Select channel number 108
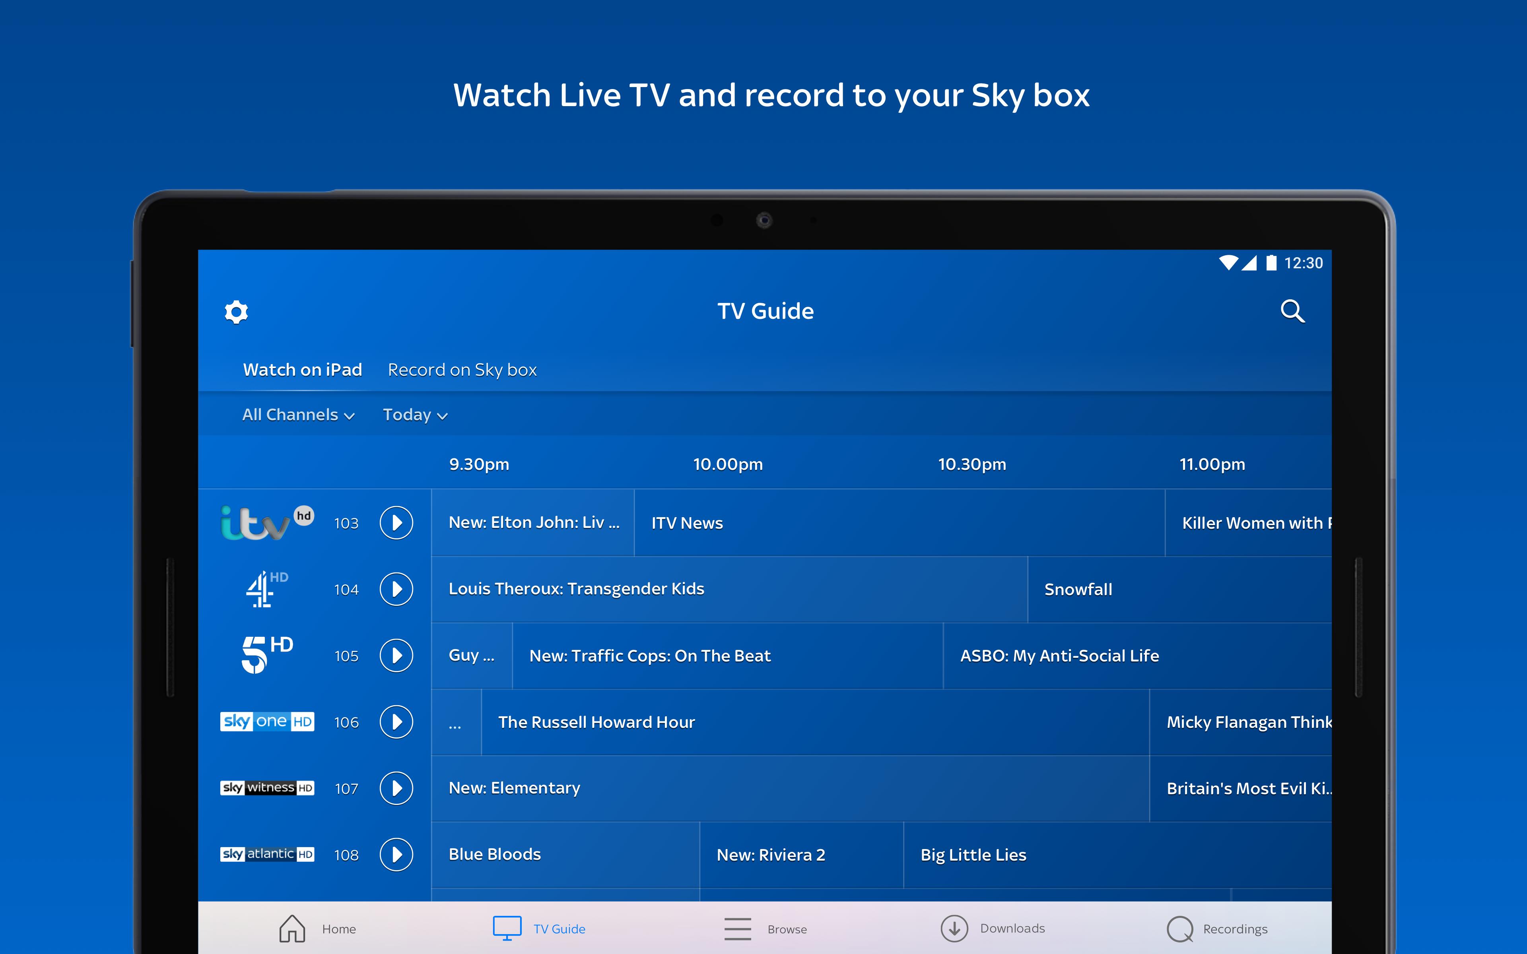 point(346,855)
